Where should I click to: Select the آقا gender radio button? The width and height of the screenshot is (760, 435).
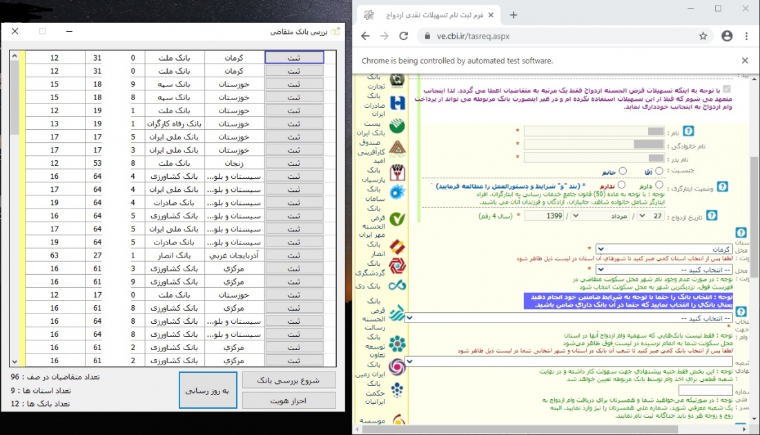click(659, 171)
